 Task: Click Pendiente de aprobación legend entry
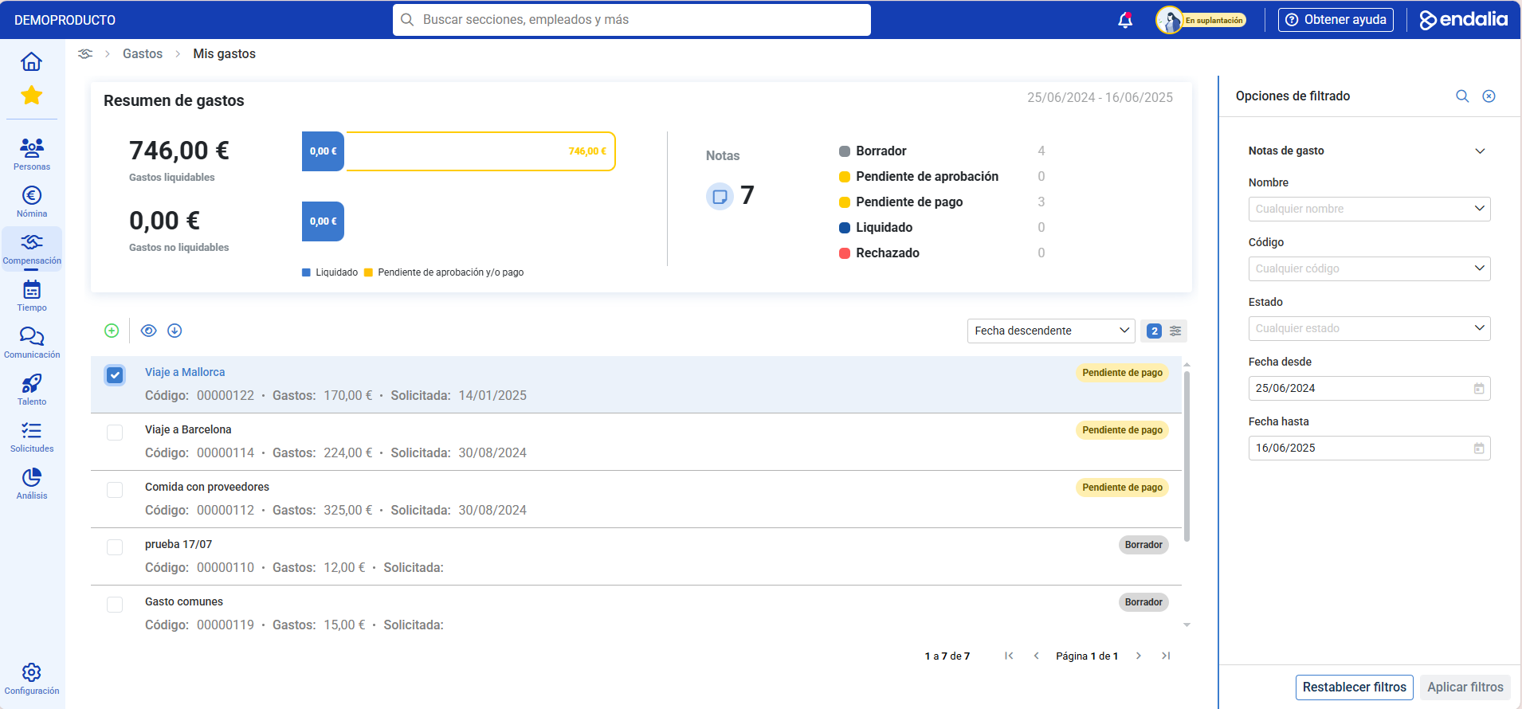coord(919,176)
